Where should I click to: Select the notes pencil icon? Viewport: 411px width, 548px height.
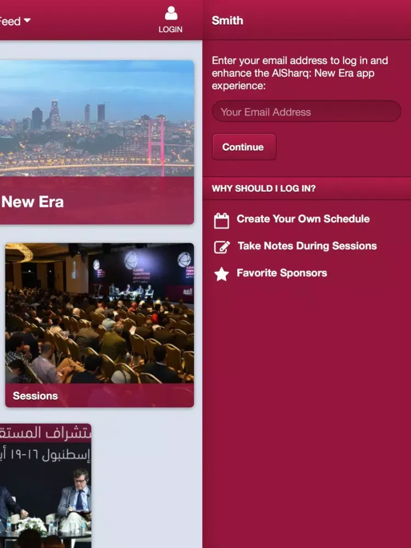[x=222, y=247]
